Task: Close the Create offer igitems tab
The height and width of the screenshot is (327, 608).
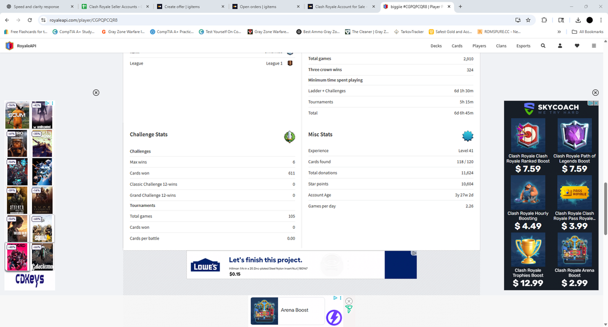Action: [222, 7]
